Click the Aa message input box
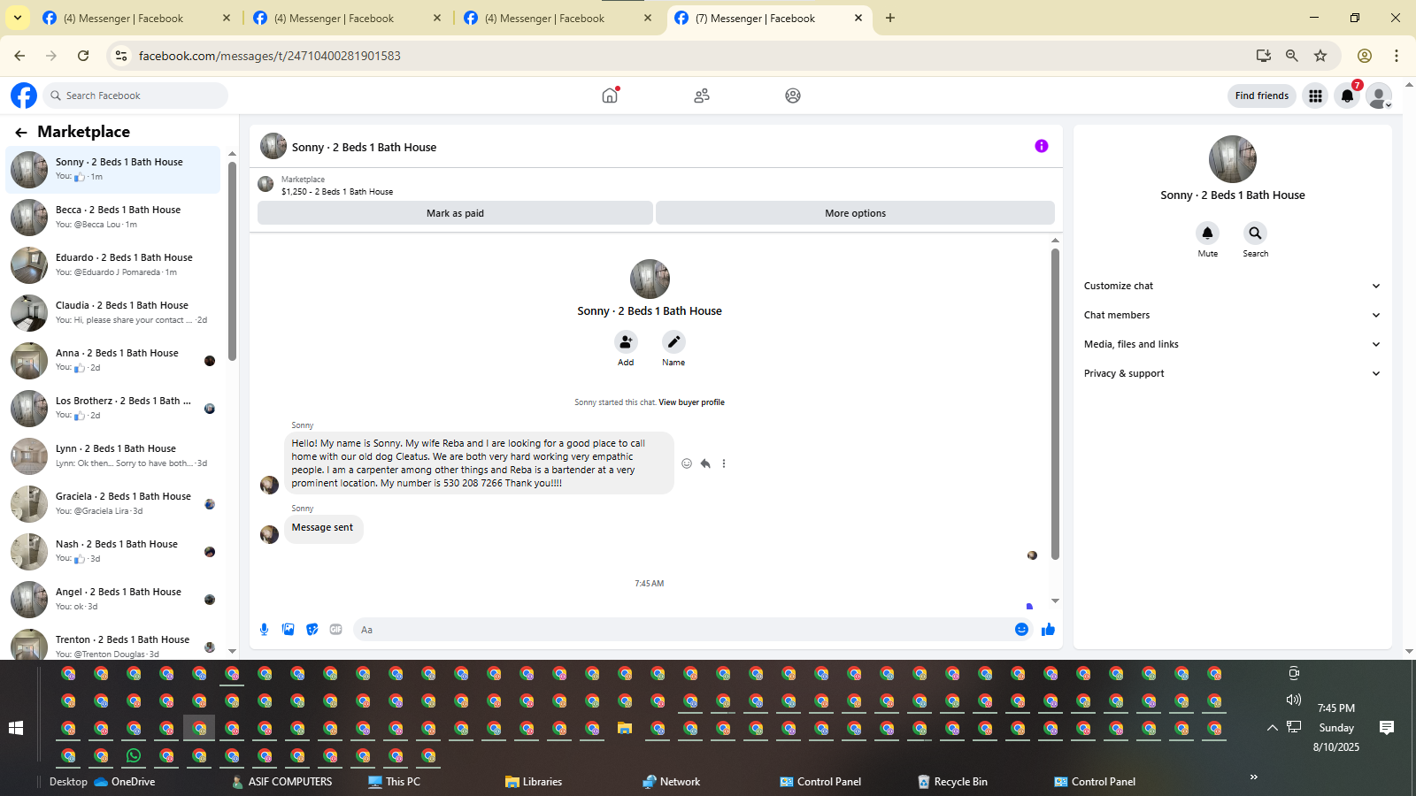Viewport: 1416px width, 796px height. coord(681,630)
